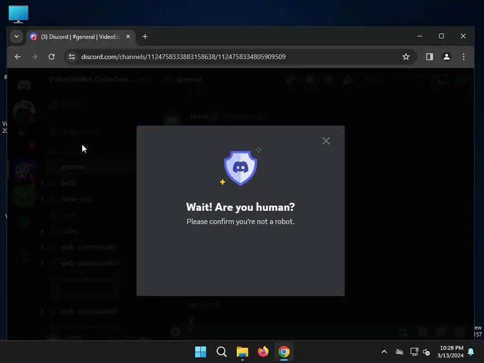Maximize the Chrome window
The width and height of the screenshot is (484, 363).
click(x=441, y=36)
